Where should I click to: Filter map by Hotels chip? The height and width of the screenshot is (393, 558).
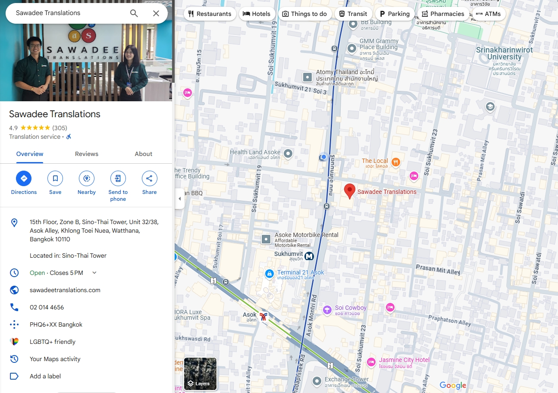tap(257, 14)
